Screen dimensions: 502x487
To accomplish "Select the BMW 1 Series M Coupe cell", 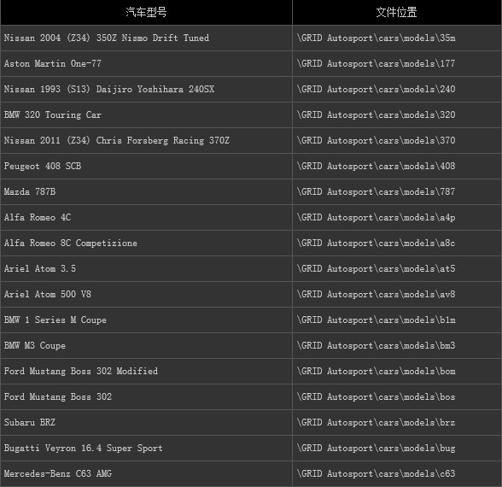I will [146, 320].
